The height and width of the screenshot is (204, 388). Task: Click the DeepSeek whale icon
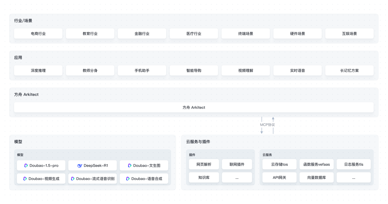(x=80, y=166)
